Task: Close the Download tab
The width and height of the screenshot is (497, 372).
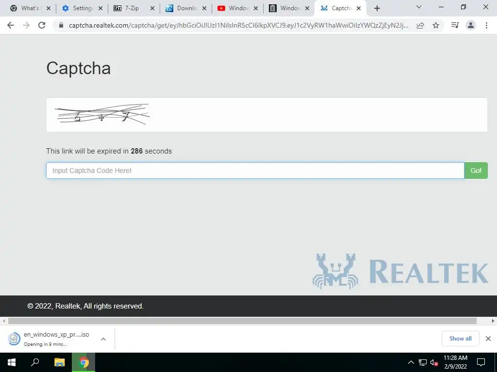Action: [x=204, y=9]
